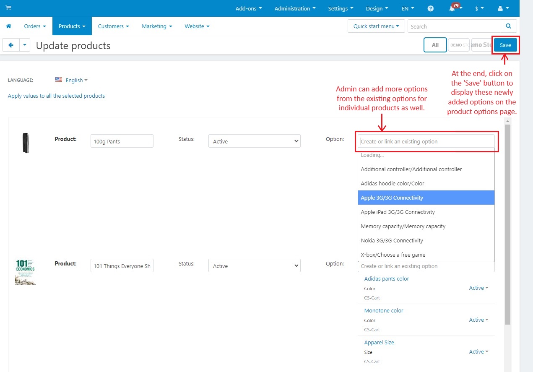Open the Status dropdown for 101 Things product
The image size is (533, 372).
[255, 265]
